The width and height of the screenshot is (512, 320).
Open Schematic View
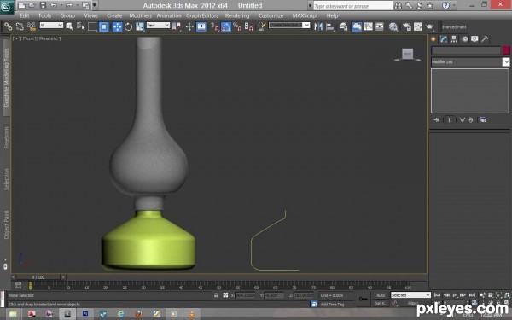click(x=380, y=26)
